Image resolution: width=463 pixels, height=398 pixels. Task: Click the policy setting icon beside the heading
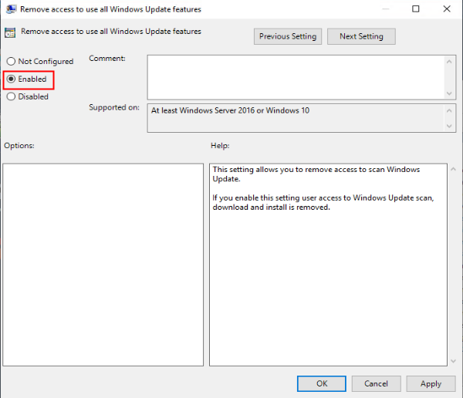[x=10, y=32]
